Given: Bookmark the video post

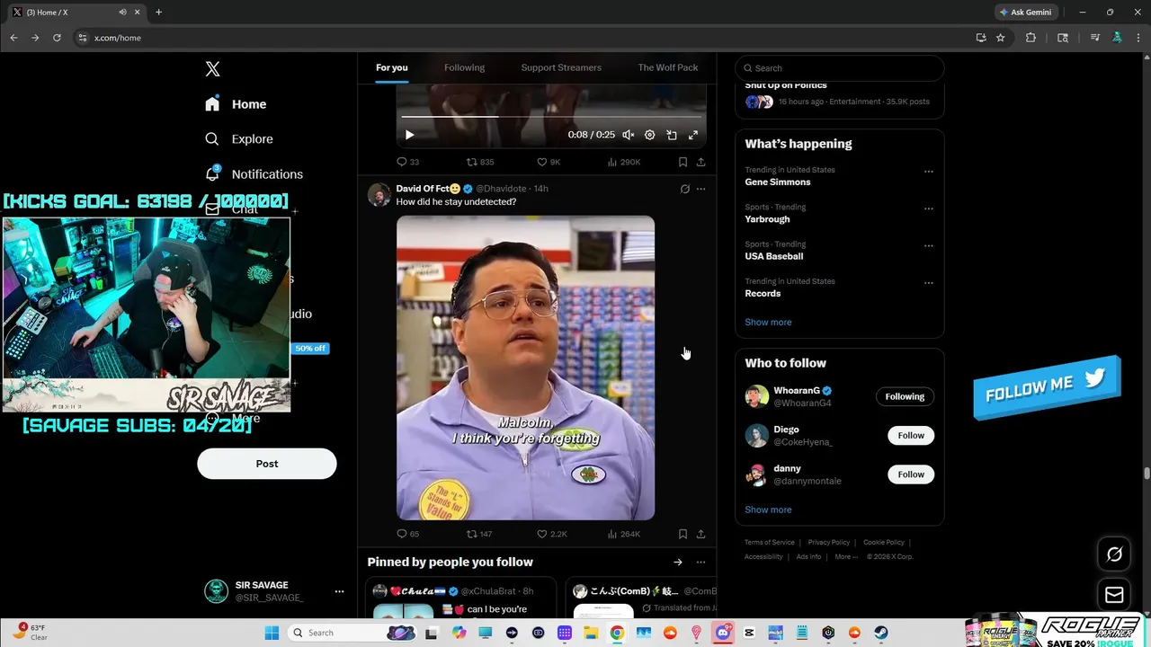Looking at the screenshot, I should click(x=683, y=162).
